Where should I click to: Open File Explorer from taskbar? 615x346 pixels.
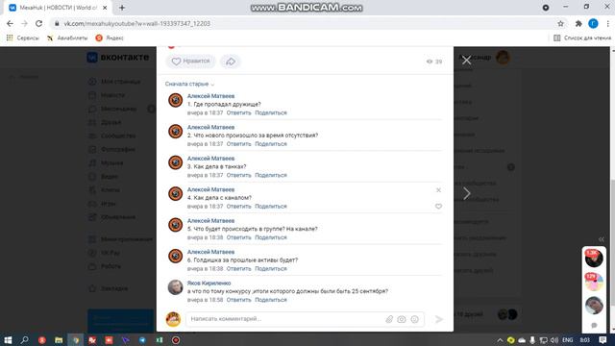pyautogui.click(x=59, y=340)
